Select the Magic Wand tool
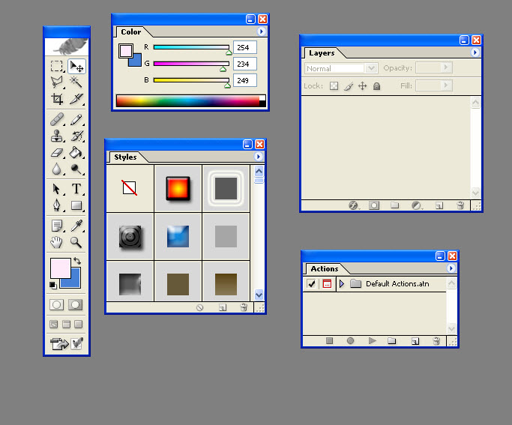 tap(76, 82)
